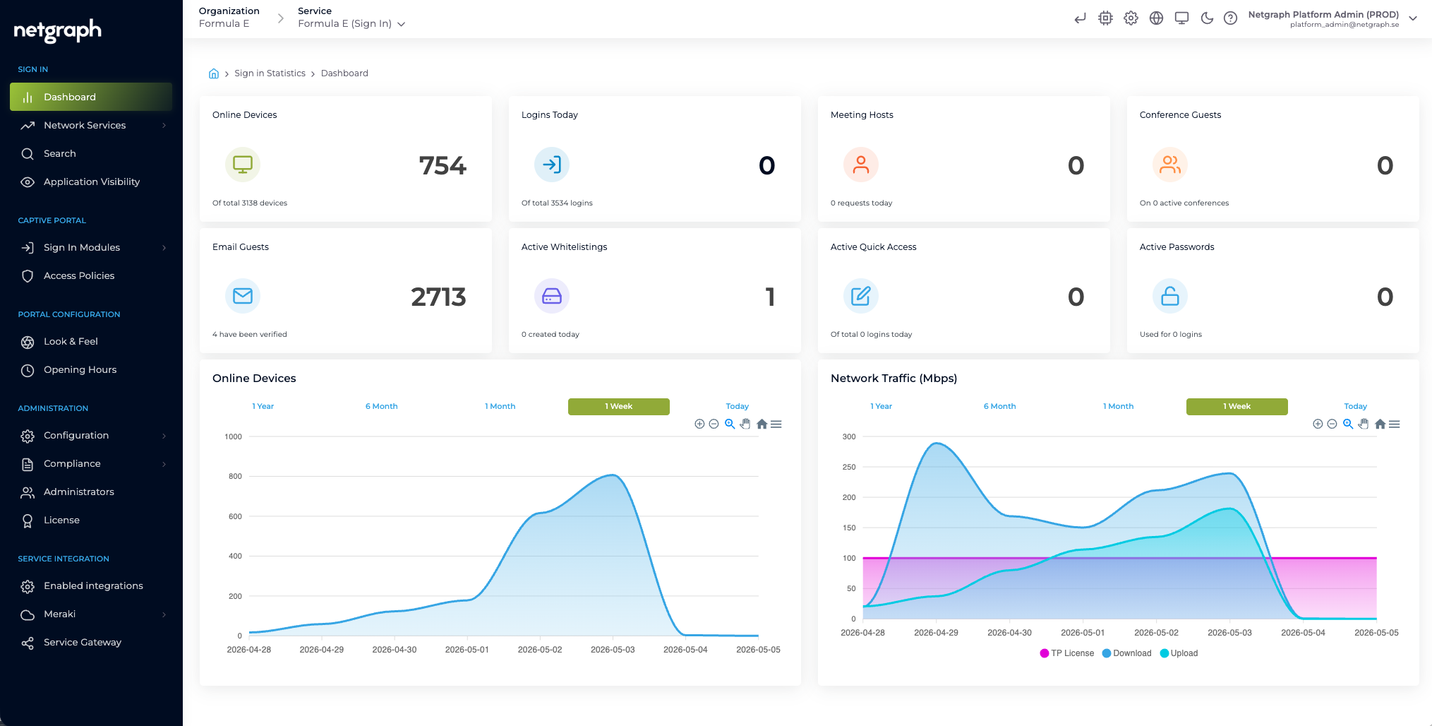Open the help question mark icon

coord(1230,18)
